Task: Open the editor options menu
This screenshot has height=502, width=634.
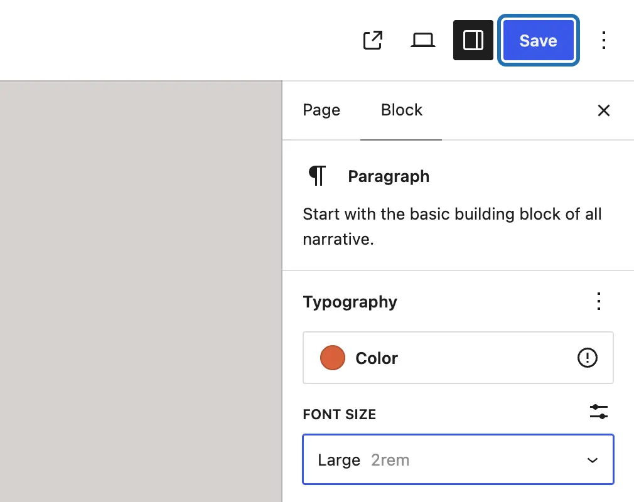Action: (x=604, y=40)
